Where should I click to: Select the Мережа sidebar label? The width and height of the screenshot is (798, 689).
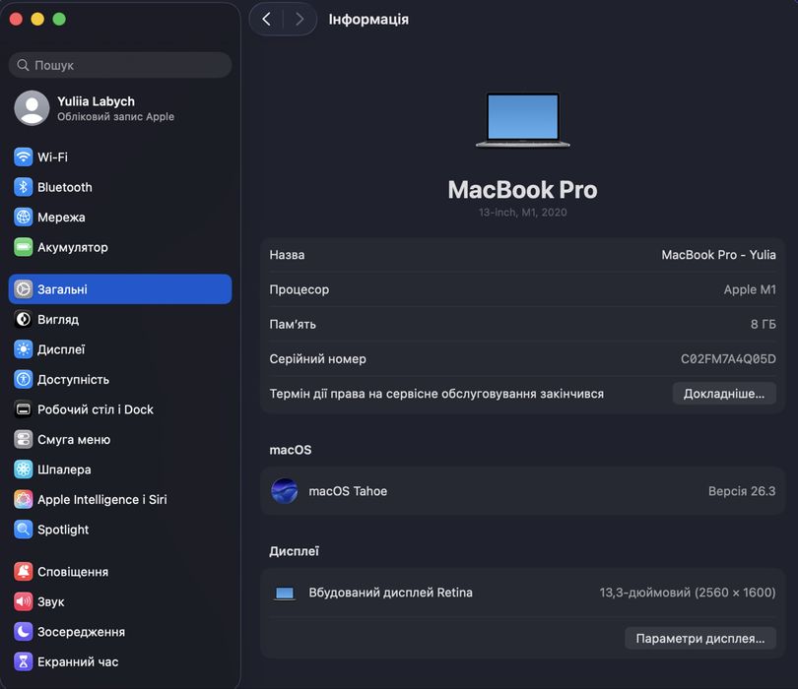(x=62, y=218)
